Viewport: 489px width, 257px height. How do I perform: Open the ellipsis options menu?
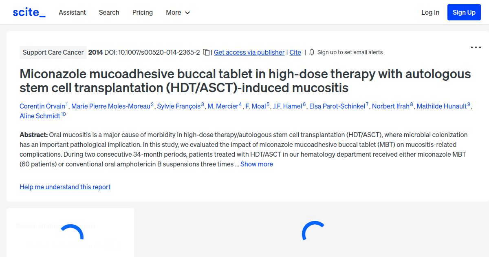pyautogui.click(x=476, y=47)
